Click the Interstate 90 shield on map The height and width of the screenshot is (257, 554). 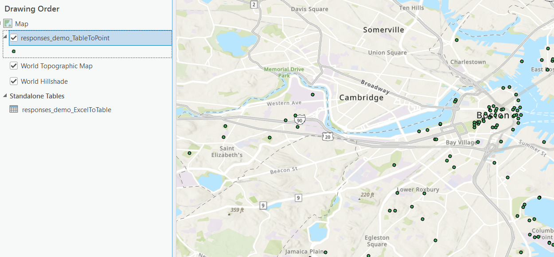pos(300,119)
